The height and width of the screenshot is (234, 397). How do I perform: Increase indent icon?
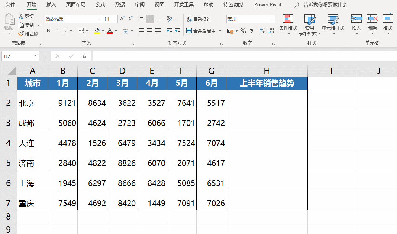coord(178,31)
